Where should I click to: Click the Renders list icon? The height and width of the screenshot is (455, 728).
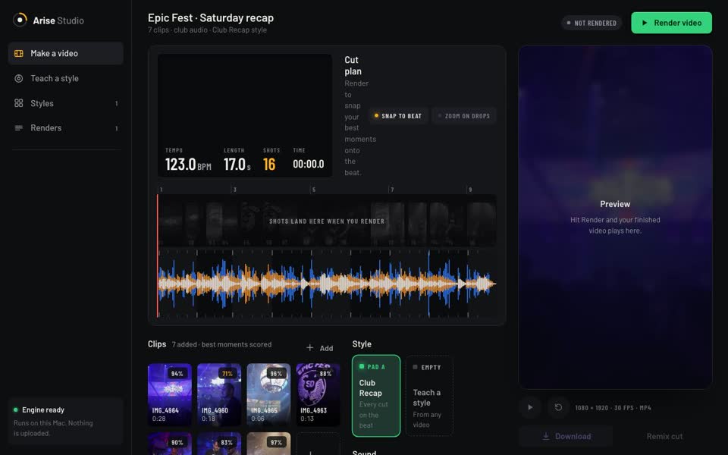click(x=18, y=127)
